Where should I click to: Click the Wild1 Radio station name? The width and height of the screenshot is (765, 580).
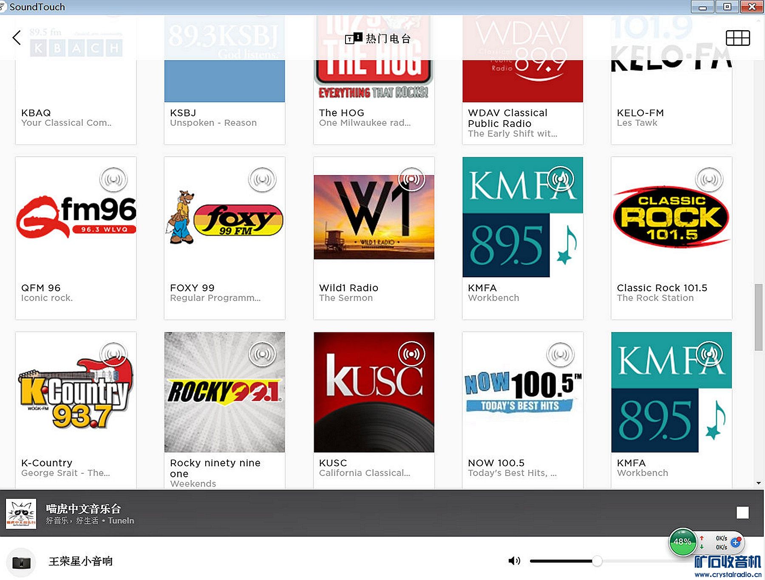click(x=348, y=288)
